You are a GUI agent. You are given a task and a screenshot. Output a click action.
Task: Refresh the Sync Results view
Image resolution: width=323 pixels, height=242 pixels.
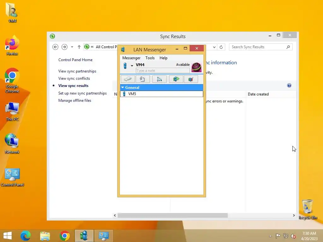pyautogui.click(x=221, y=47)
